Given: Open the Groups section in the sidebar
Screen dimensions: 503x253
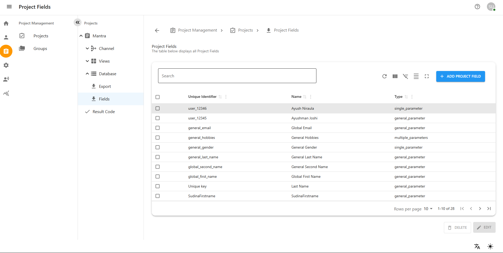Looking at the screenshot, I should point(40,48).
